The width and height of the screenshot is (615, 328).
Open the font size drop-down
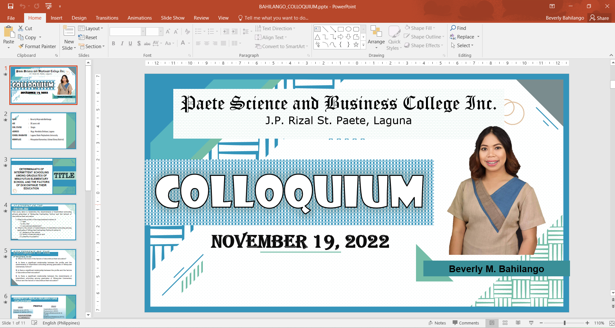[x=161, y=31]
